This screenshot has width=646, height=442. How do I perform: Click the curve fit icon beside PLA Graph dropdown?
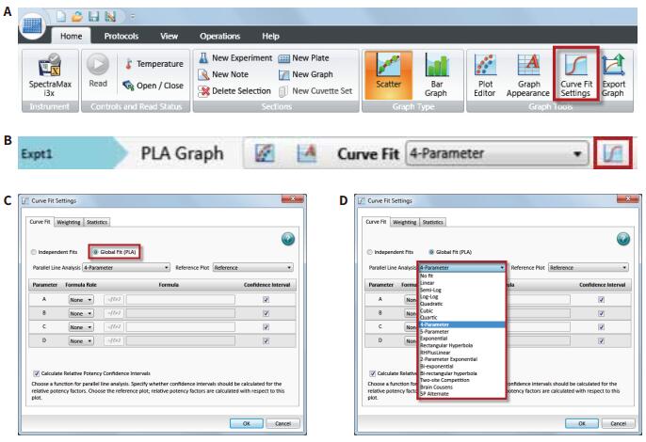point(613,153)
